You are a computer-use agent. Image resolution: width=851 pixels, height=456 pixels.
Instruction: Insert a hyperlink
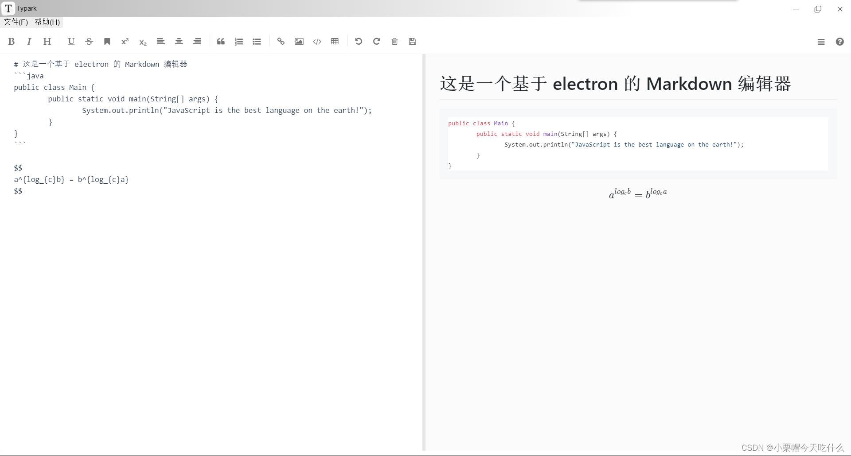coord(281,42)
